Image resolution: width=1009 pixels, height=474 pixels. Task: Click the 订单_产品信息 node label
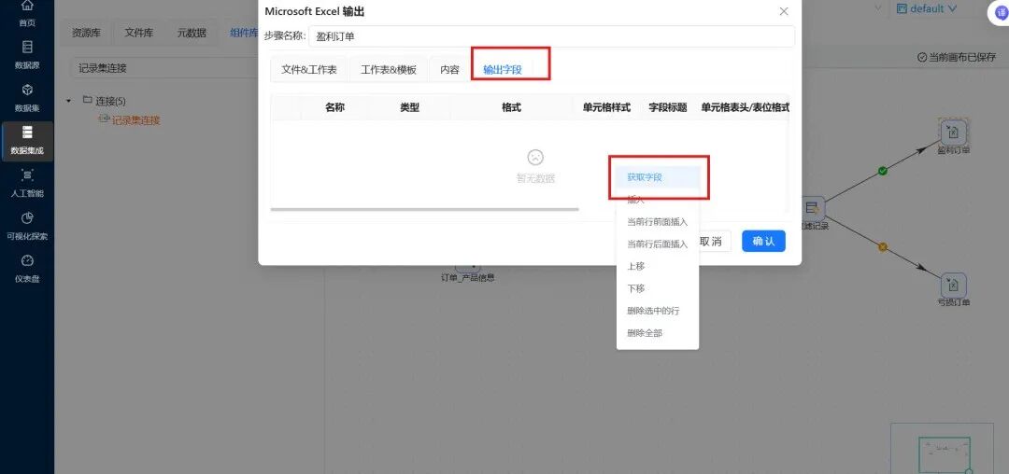click(x=467, y=277)
